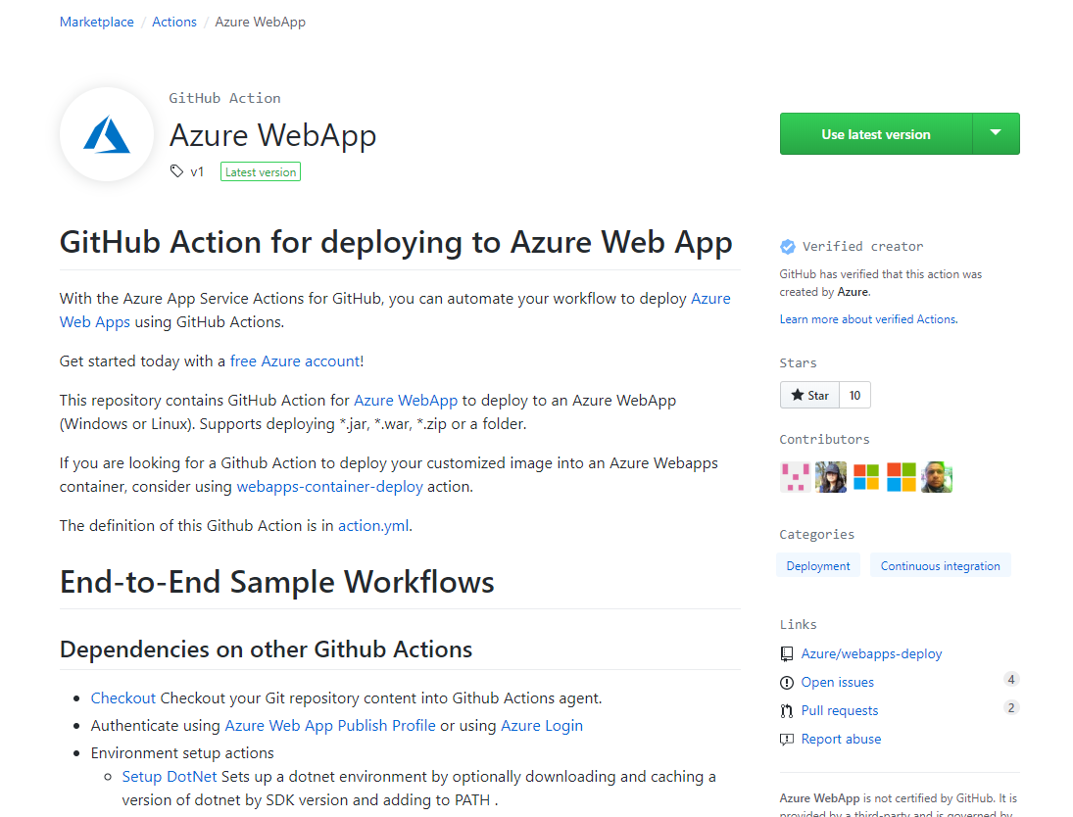Screen dimensions: 1073x817
Task: Click the Open issues icon
Action: (x=787, y=682)
